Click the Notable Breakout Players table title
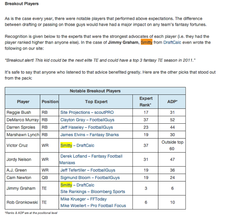 [x=95, y=91]
